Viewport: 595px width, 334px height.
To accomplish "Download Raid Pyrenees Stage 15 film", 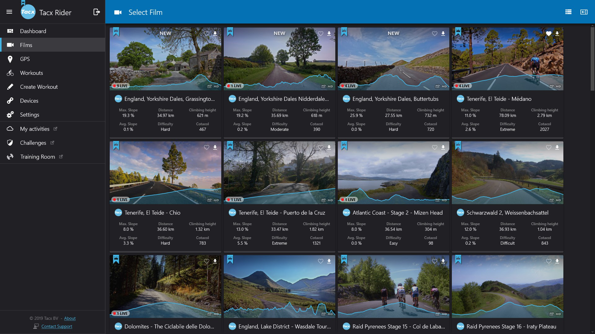I will pos(443,261).
